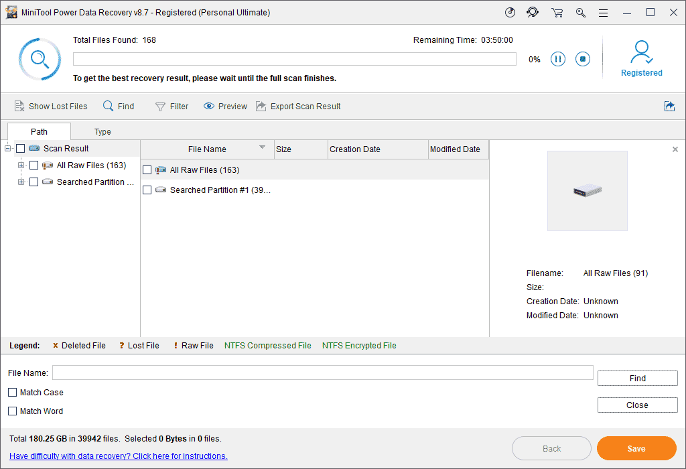Open the data recovery instructions link

118,456
